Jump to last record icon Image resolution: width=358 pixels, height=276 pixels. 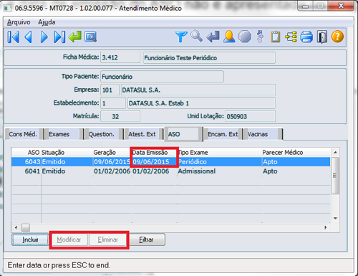click(59, 37)
